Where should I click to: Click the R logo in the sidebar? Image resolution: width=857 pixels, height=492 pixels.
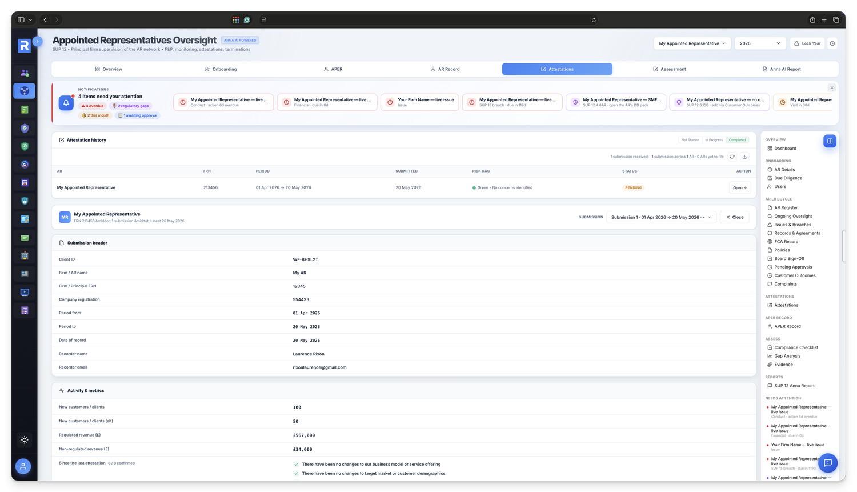point(24,46)
